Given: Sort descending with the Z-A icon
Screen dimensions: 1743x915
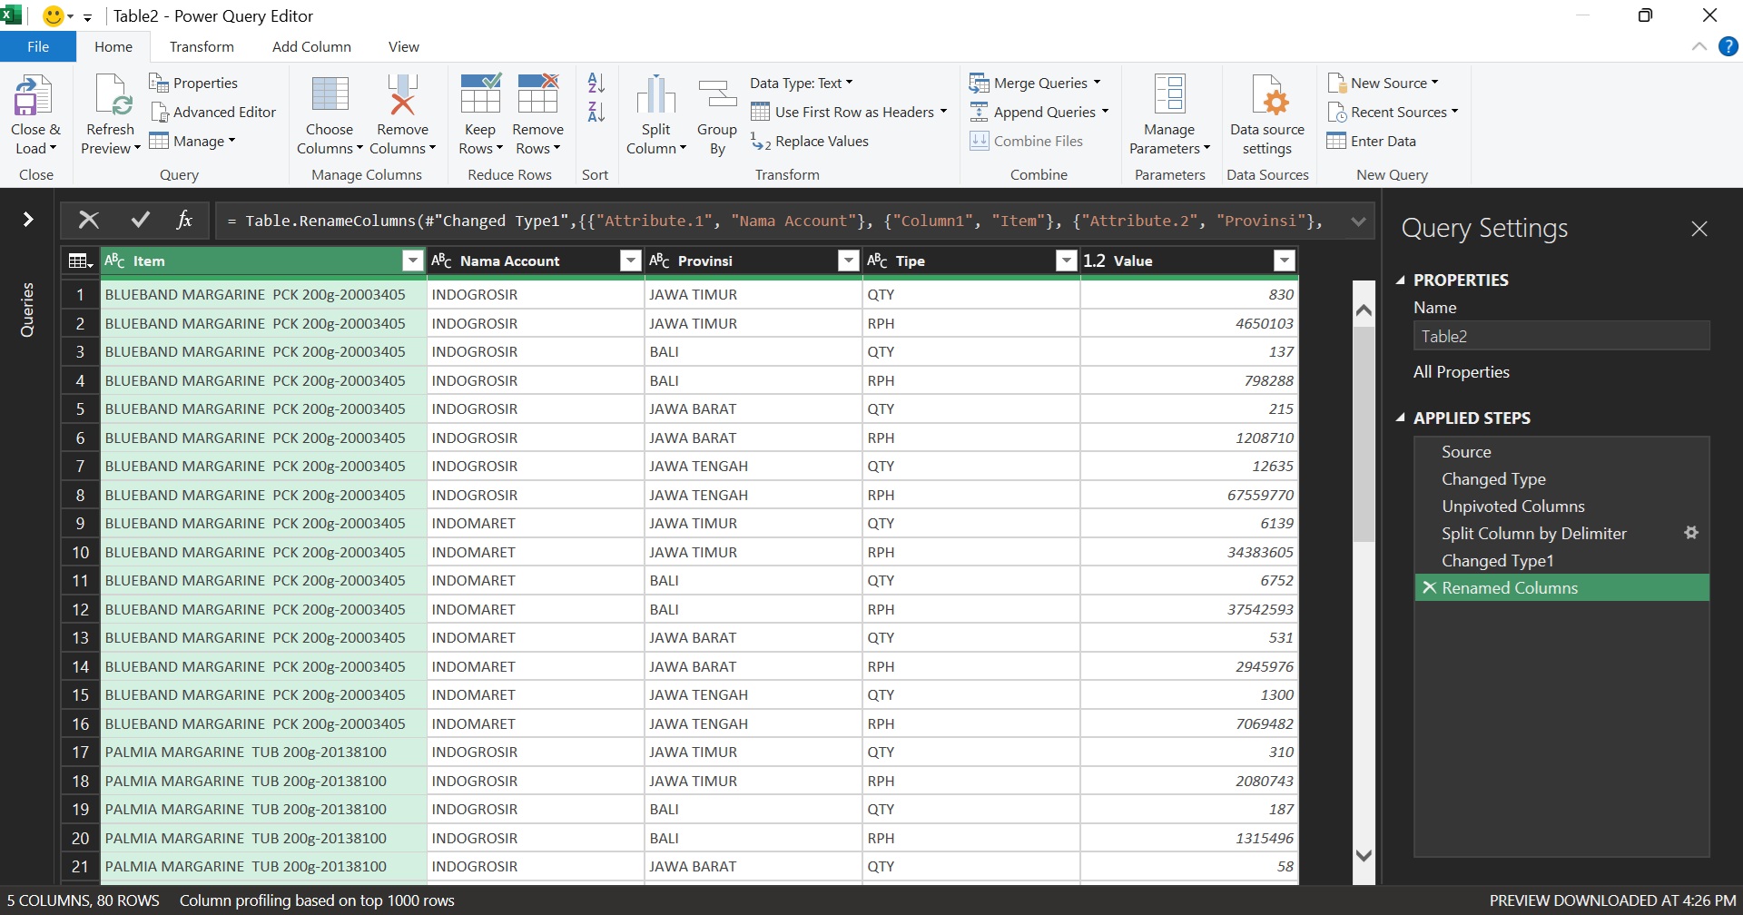Looking at the screenshot, I should point(596,112).
